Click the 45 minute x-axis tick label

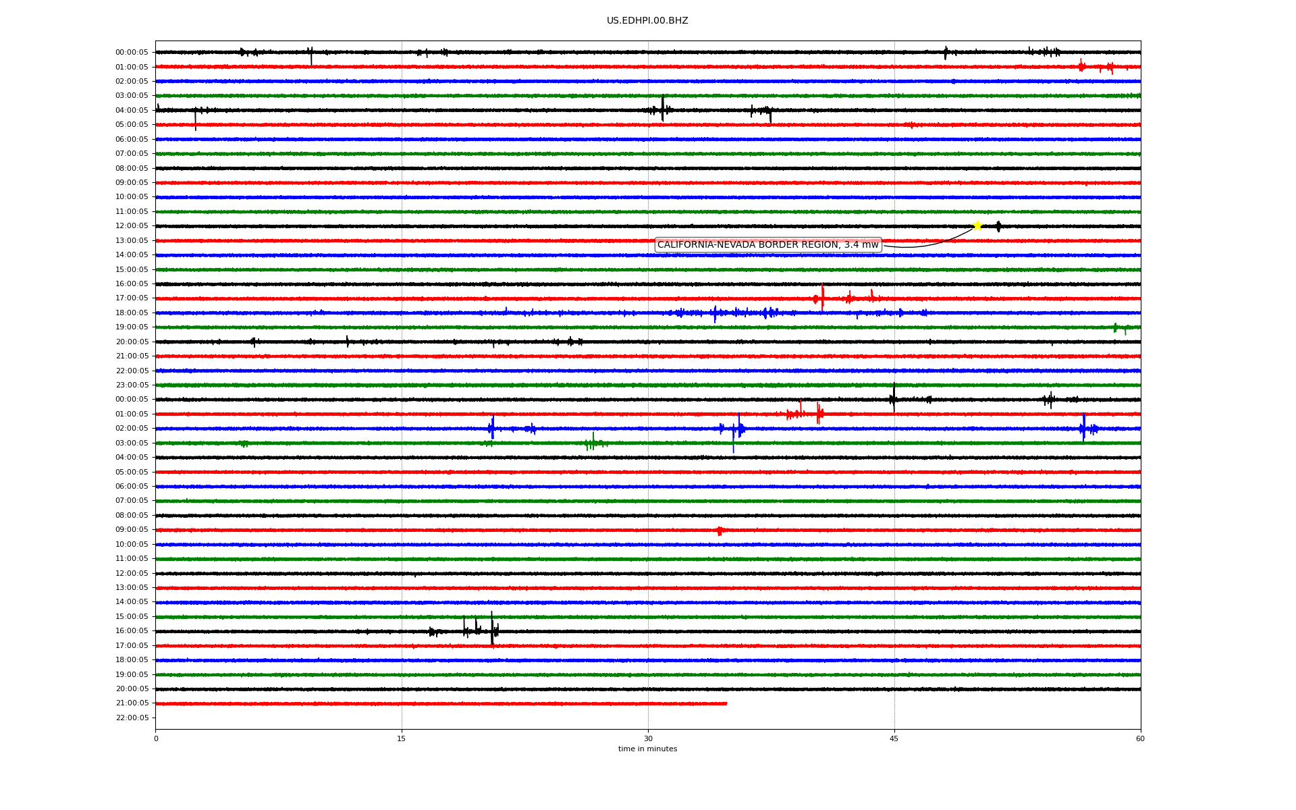(x=894, y=738)
